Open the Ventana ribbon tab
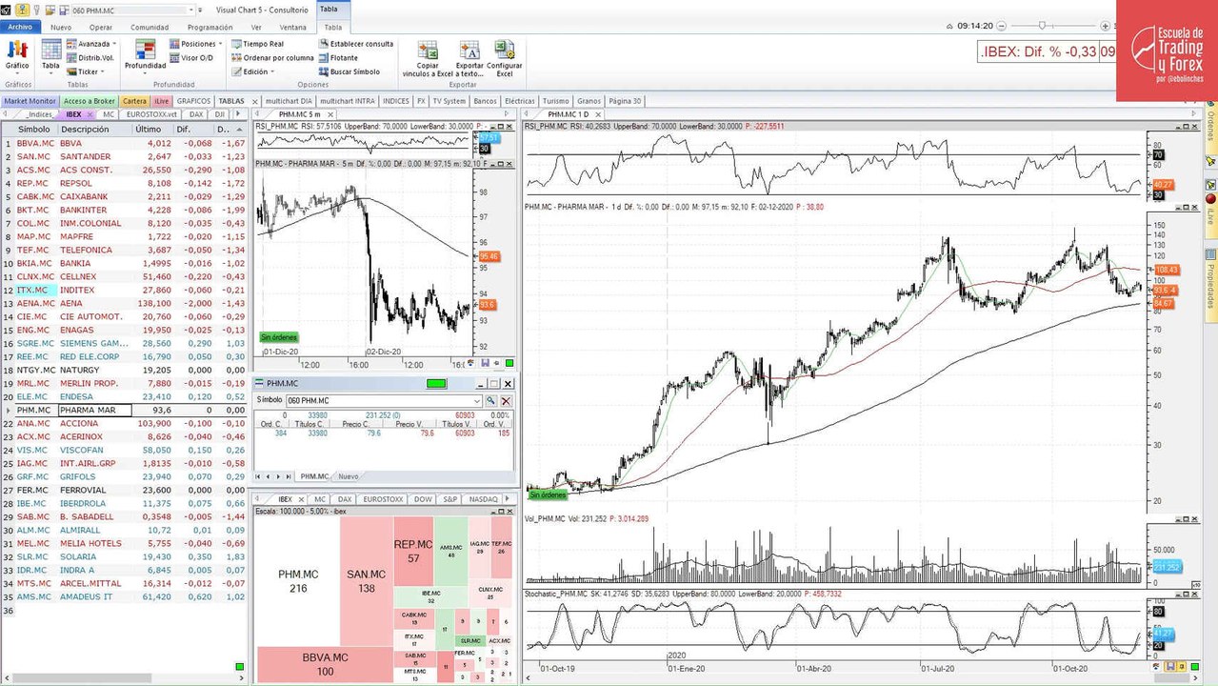The height and width of the screenshot is (686, 1218). [x=293, y=27]
